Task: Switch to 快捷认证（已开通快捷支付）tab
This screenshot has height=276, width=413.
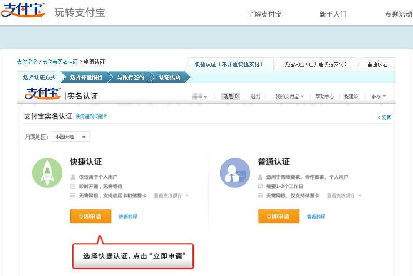Action: pyautogui.click(x=315, y=64)
